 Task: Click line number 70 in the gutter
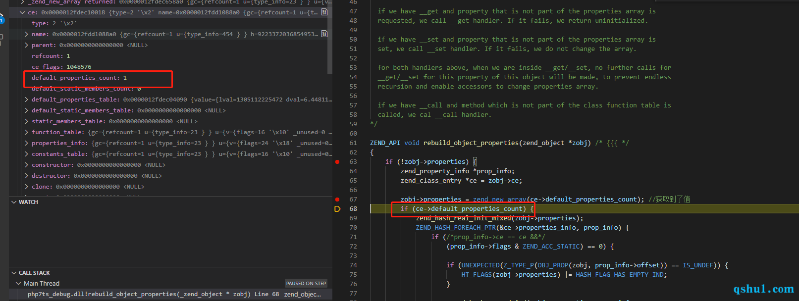[353, 228]
